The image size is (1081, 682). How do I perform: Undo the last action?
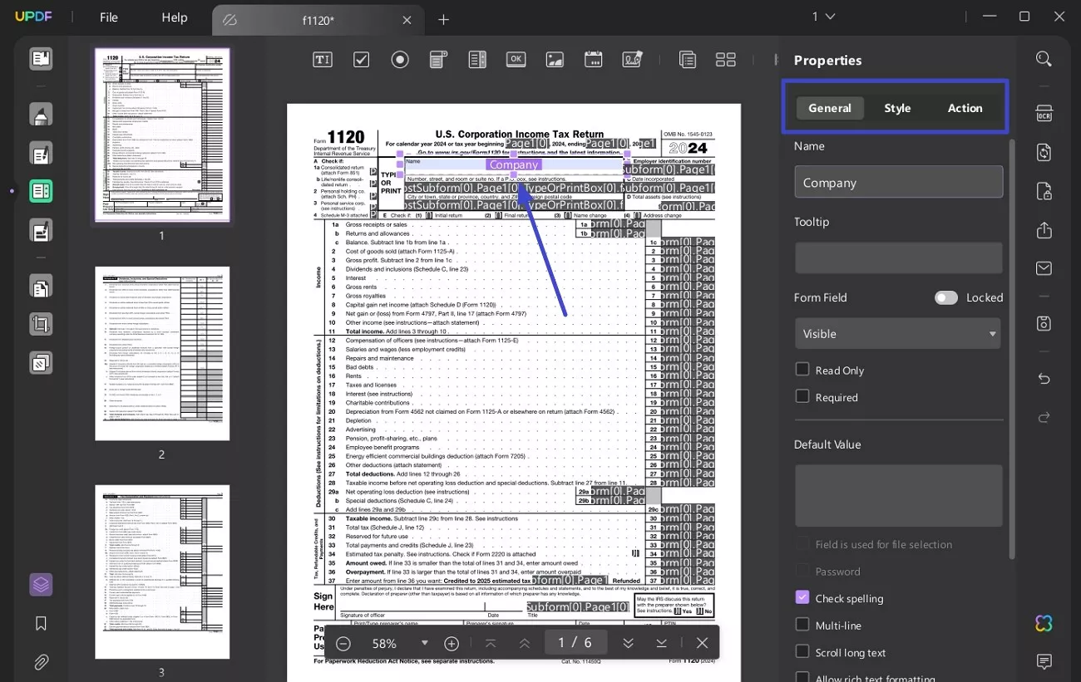1044,379
